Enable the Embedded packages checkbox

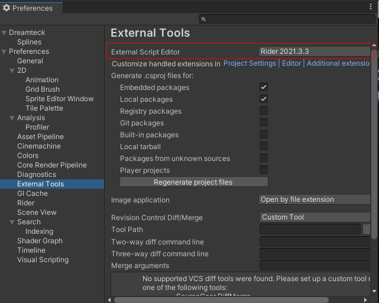[264, 88]
